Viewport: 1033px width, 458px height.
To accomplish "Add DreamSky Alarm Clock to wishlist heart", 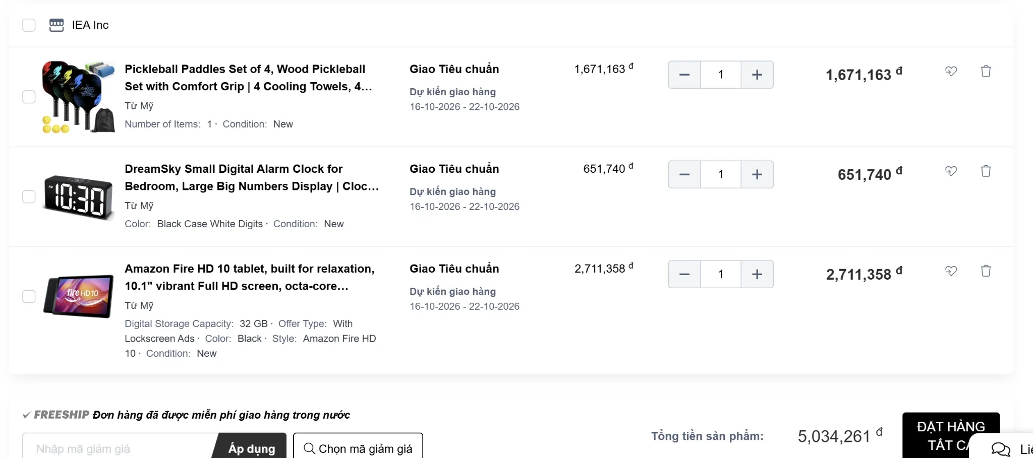I will tap(951, 171).
